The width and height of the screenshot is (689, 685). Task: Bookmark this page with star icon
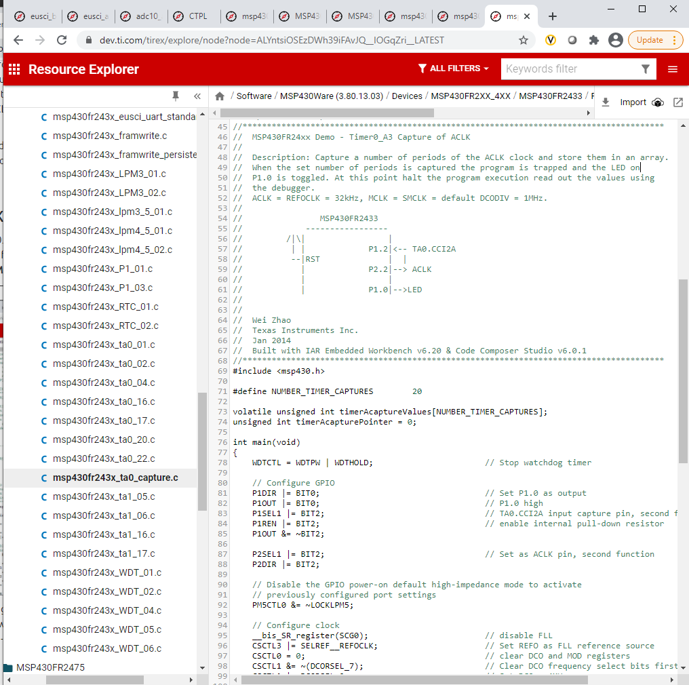524,40
